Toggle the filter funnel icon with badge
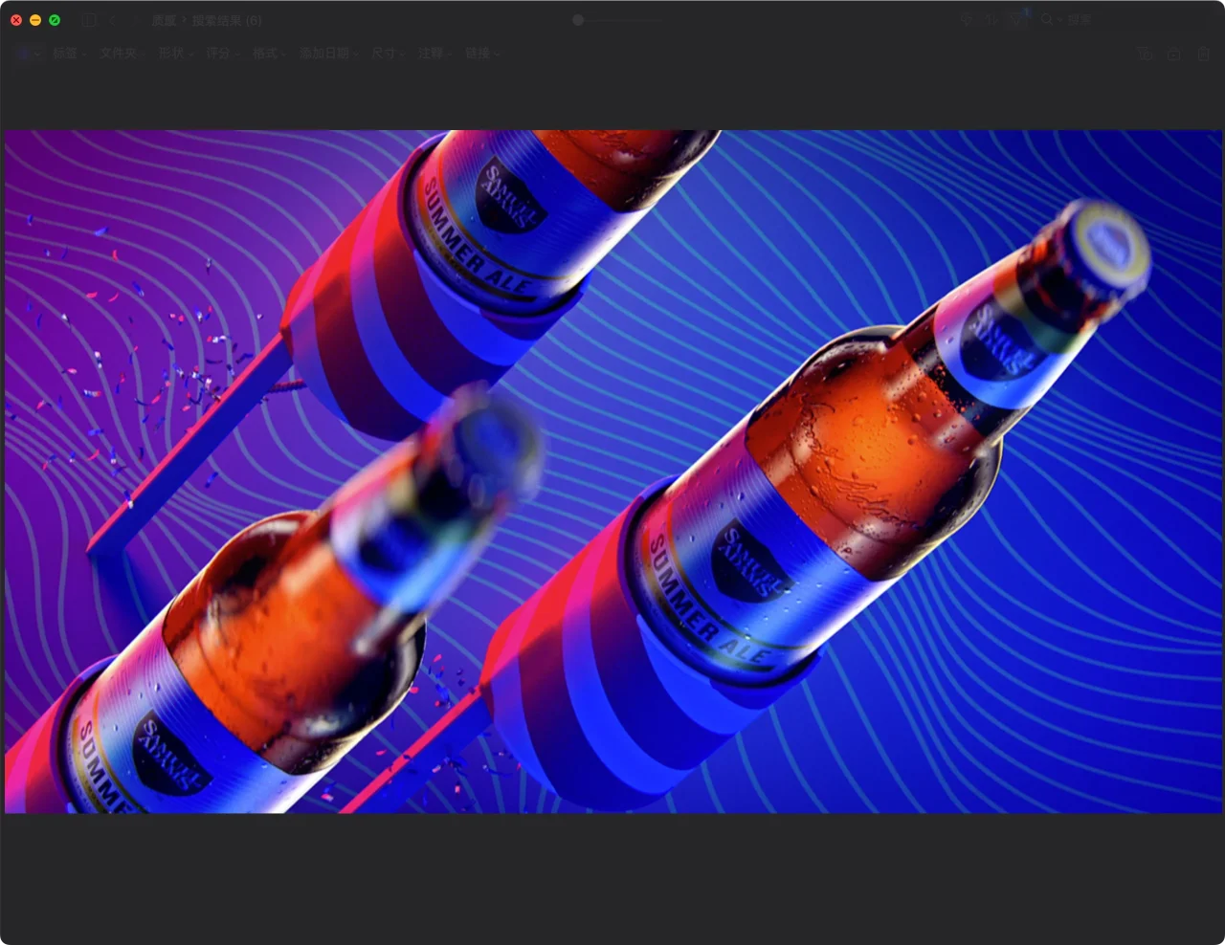This screenshot has width=1225, height=945. (1016, 19)
